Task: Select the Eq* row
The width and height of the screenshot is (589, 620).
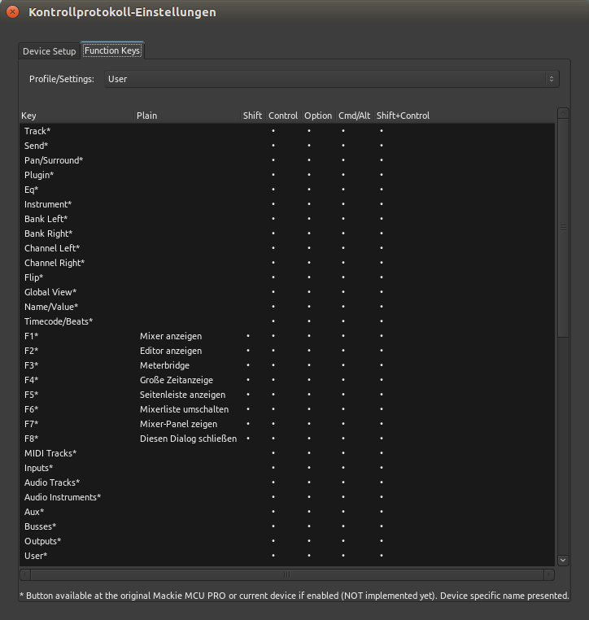Action: [287, 190]
